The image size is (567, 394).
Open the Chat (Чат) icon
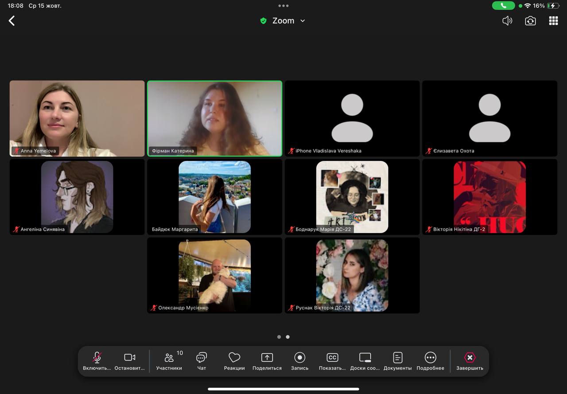202,361
